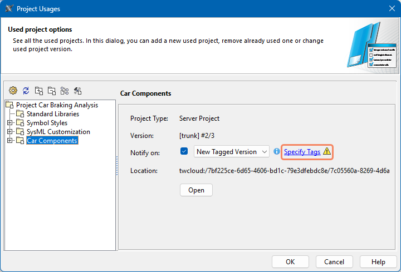Click the wrench tools toolbar icon
This screenshot has height=272, width=401.
(x=77, y=91)
